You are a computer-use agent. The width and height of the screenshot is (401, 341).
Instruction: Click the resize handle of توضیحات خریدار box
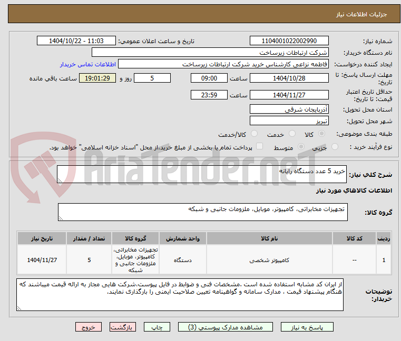(x=19, y=308)
